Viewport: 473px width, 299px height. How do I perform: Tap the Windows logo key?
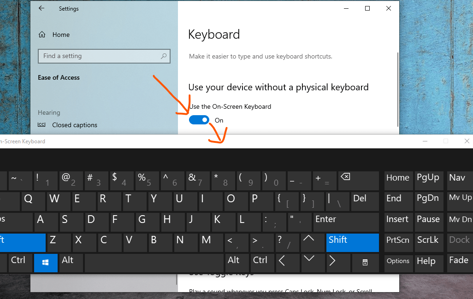point(46,263)
